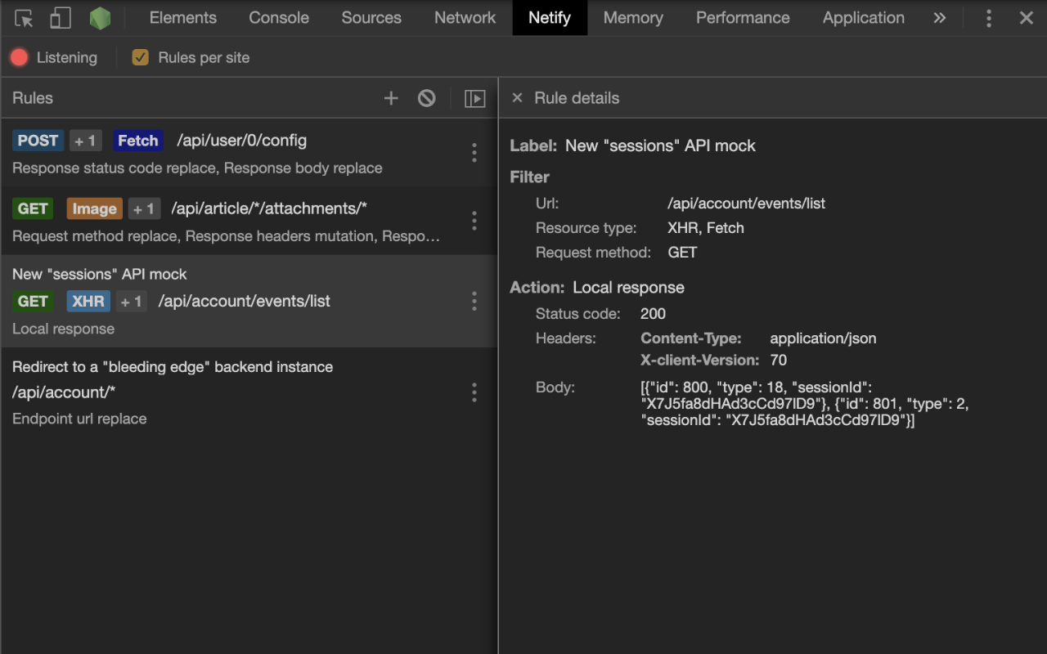
Task: Open options menu for bleeding edge redirect rule
Action: (x=474, y=392)
